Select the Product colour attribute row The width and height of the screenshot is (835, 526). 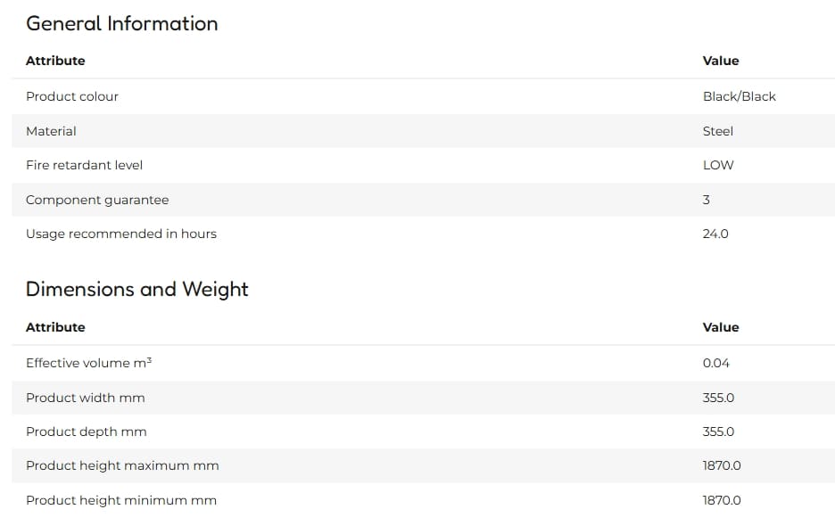coord(424,96)
